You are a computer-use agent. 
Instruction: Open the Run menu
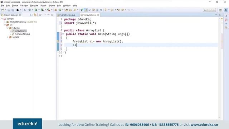pyautogui.click(x=59, y=6)
